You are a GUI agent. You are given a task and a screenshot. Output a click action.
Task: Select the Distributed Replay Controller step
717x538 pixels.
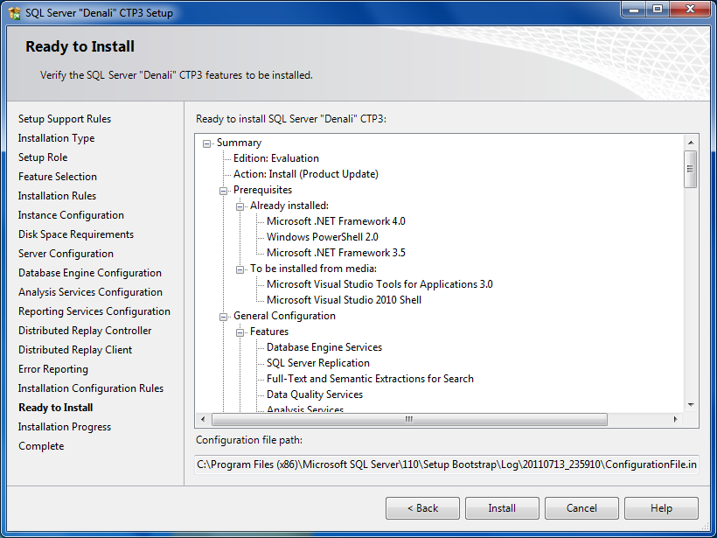click(x=85, y=331)
